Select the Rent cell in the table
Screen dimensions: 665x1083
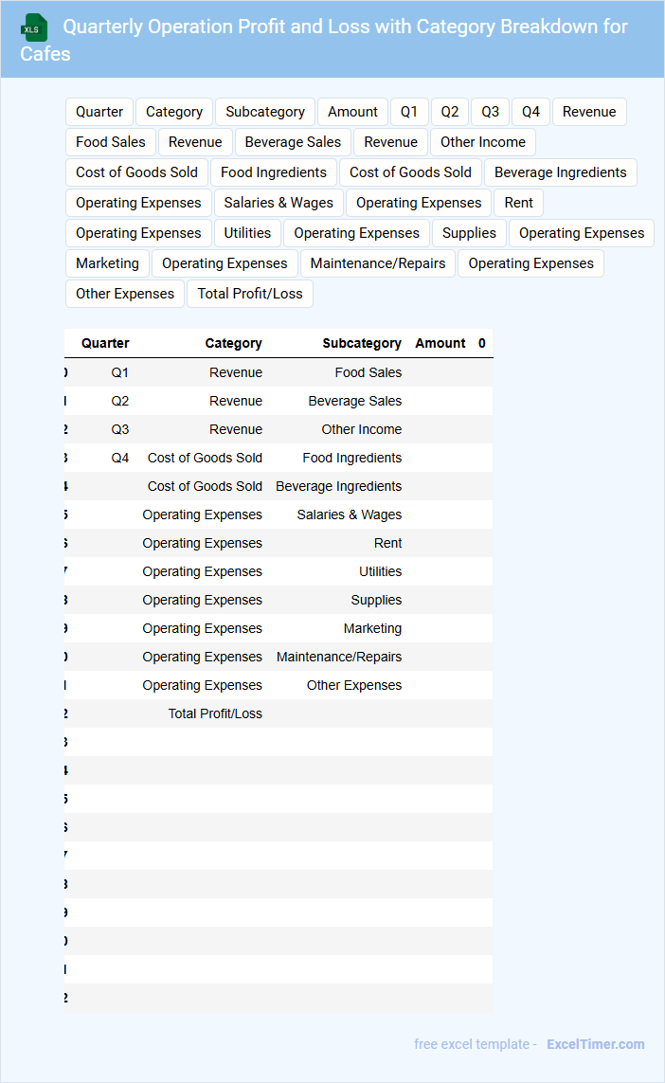pyautogui.click(x=387, y=543)
